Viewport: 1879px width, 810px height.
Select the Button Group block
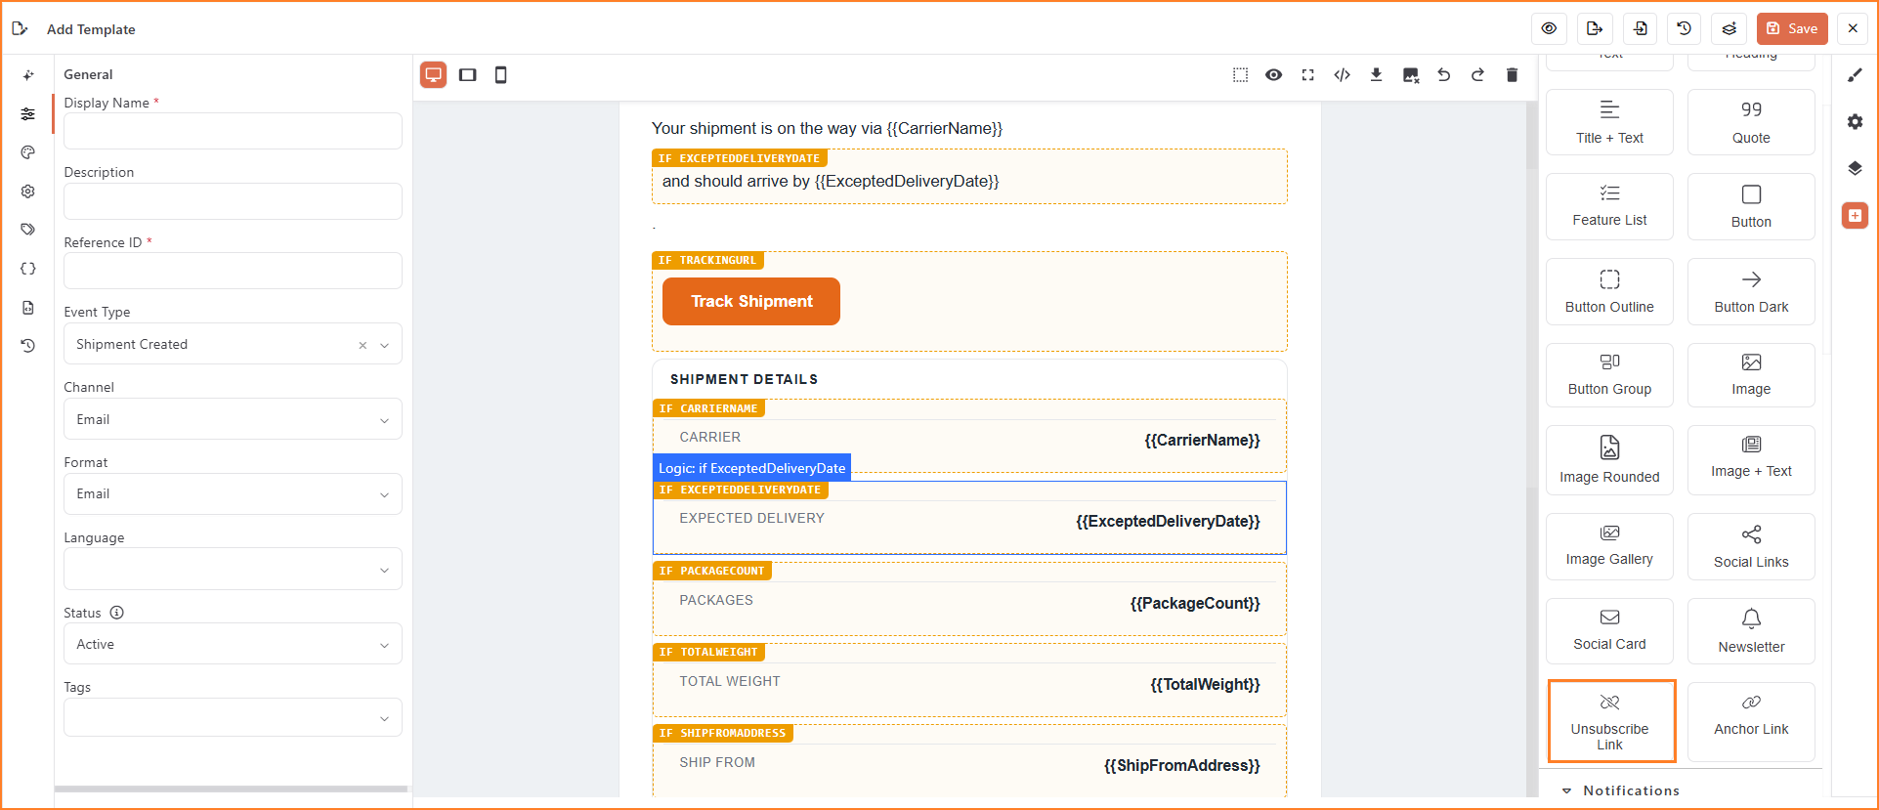(1609, 374)
